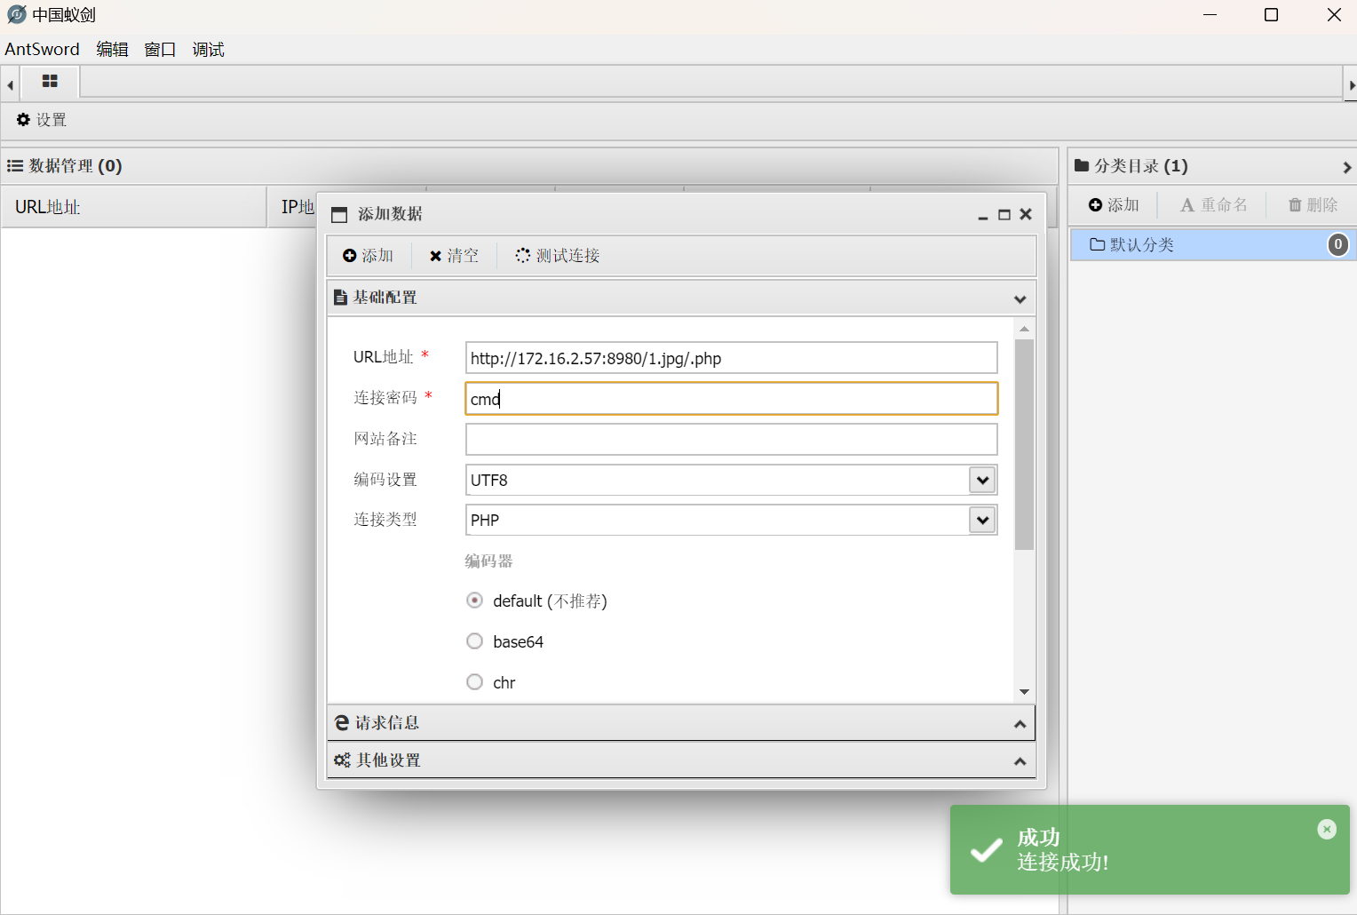
Task: Click the left tab scroll arrow
Action: click(10, 85)
